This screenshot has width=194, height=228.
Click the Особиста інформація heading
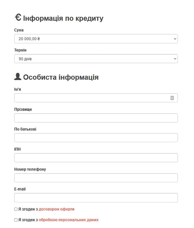(61, 77)
